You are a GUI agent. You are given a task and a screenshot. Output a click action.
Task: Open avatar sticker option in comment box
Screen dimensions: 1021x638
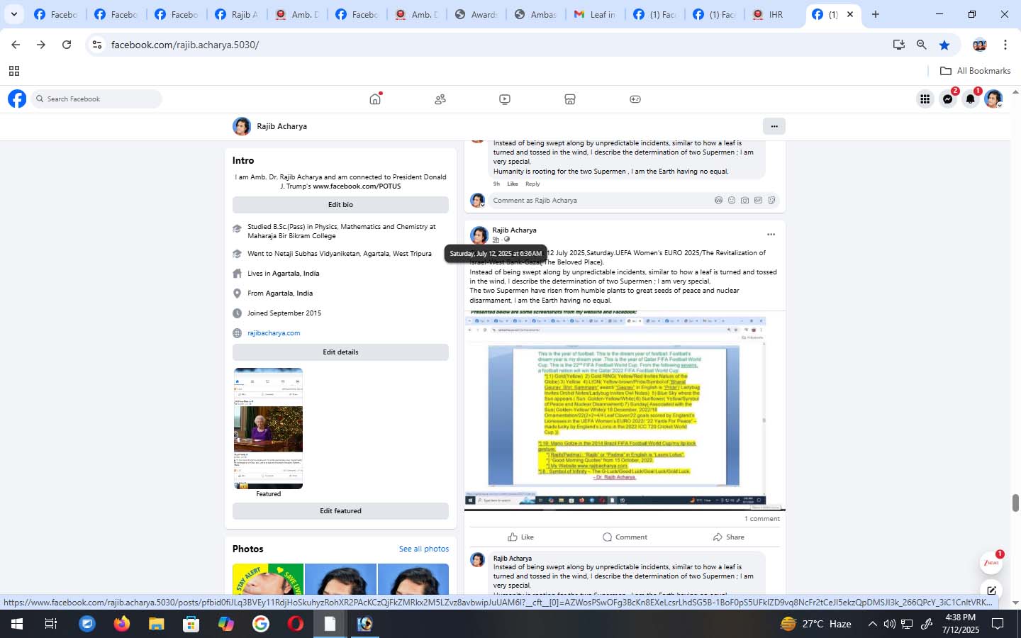click(x=718, y=201)
